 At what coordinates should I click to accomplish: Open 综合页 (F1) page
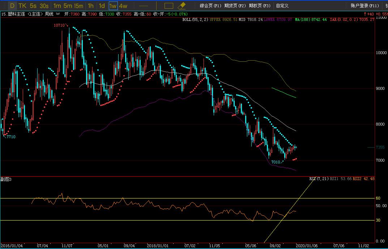[210, 6]
